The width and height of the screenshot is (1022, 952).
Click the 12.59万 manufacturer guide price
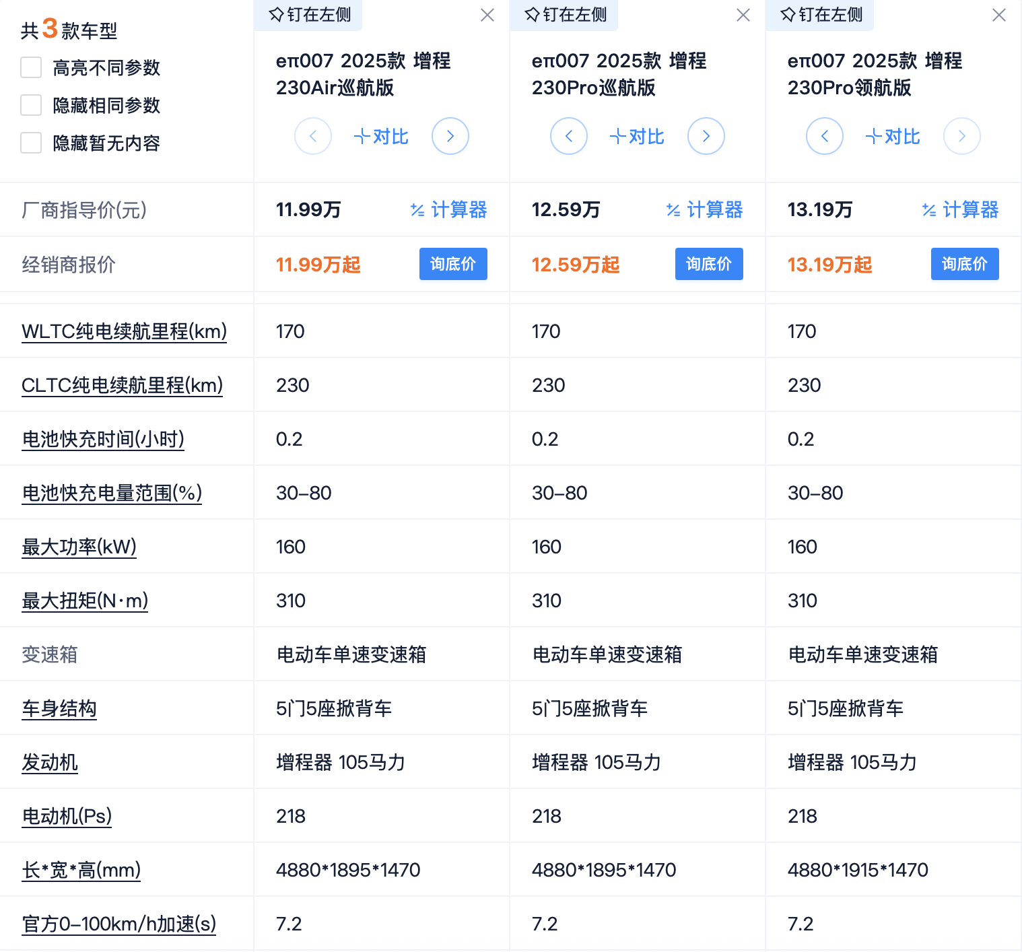pos(566,210)
